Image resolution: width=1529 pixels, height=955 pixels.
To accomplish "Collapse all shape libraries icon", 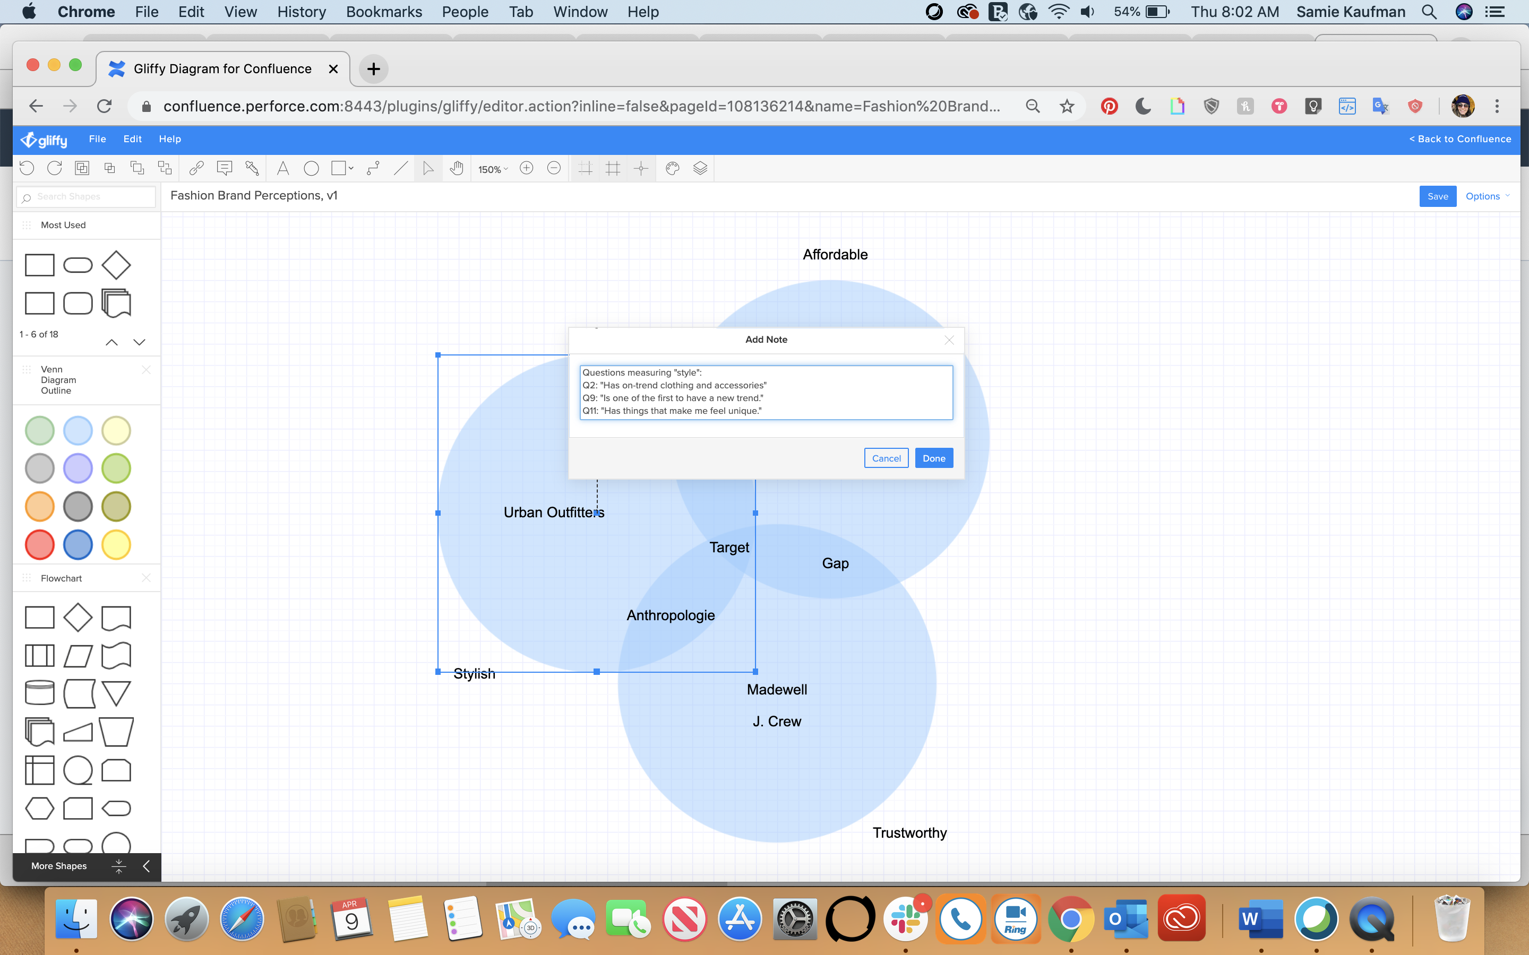I will pos(119,866).
